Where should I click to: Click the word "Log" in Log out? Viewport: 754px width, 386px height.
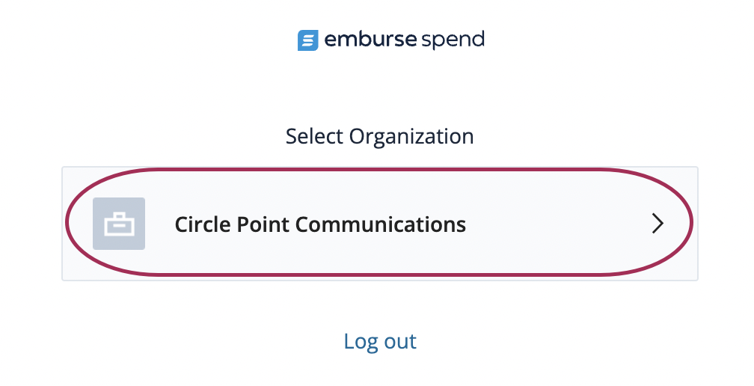point(359,341)
